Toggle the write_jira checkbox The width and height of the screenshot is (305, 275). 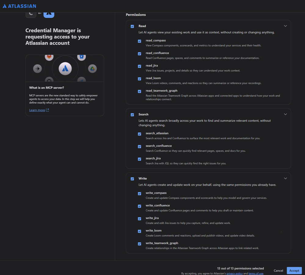[140, 219]
